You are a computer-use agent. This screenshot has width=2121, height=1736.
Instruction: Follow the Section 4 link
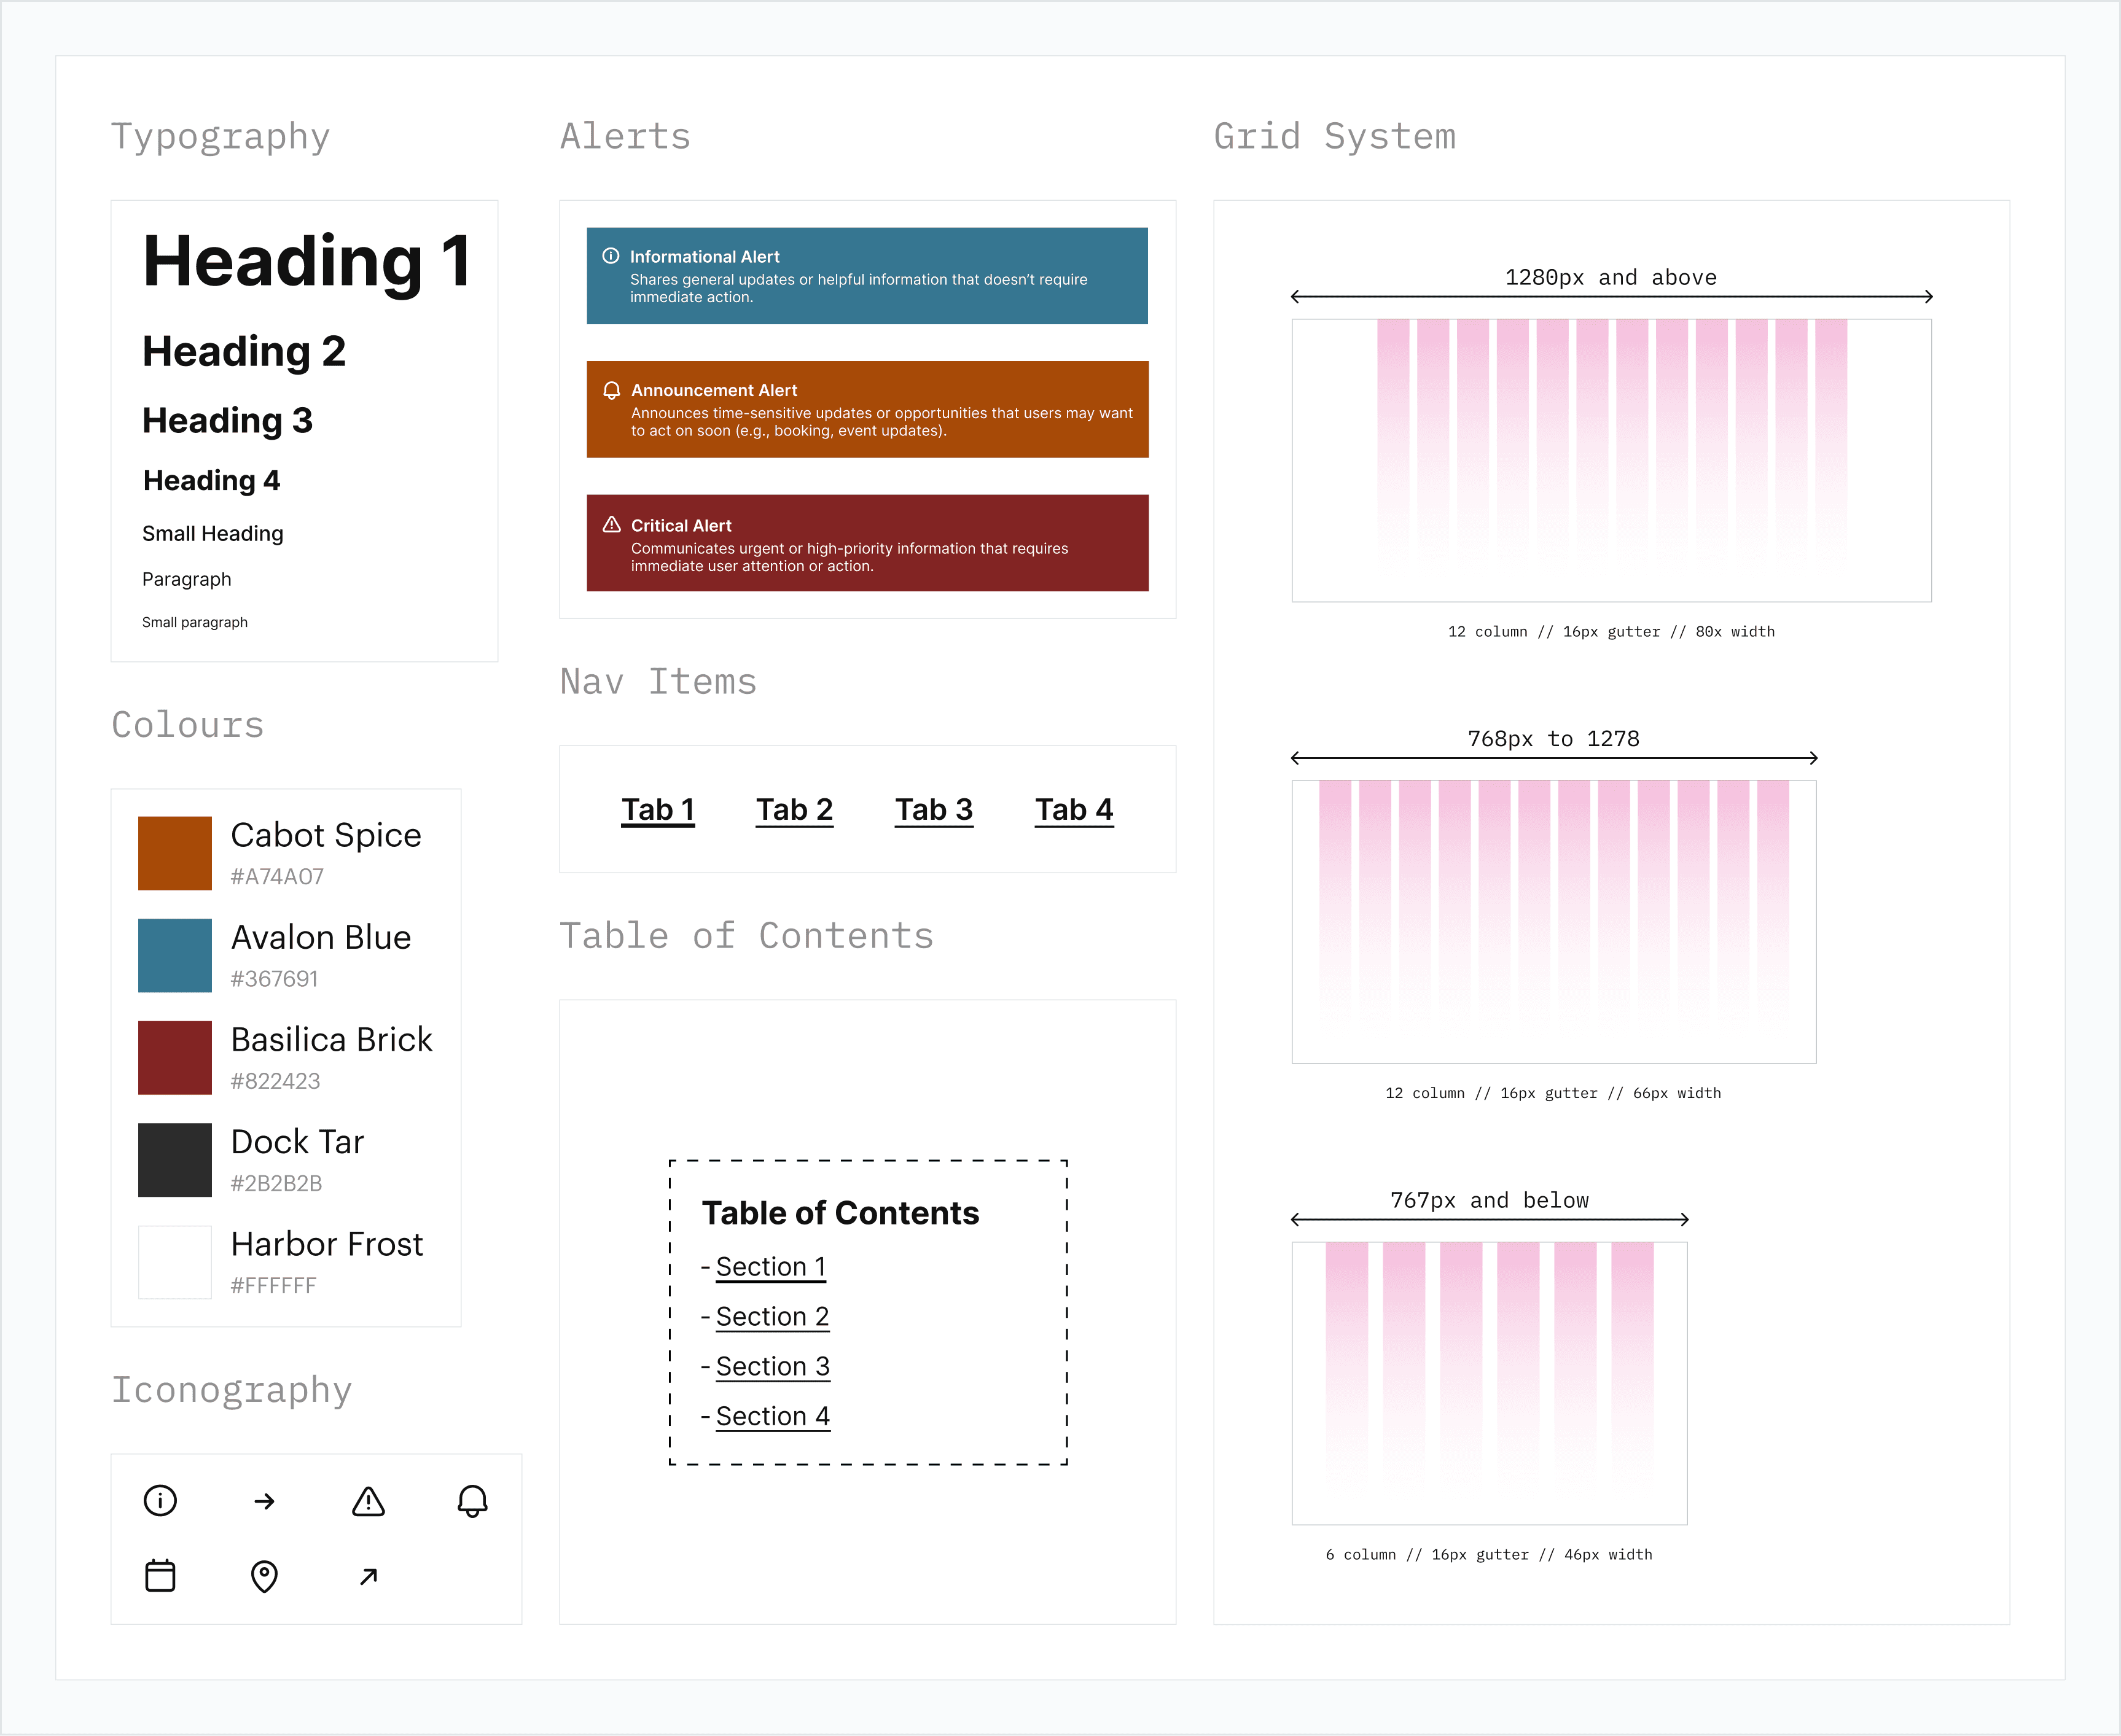click(772, 1416)
